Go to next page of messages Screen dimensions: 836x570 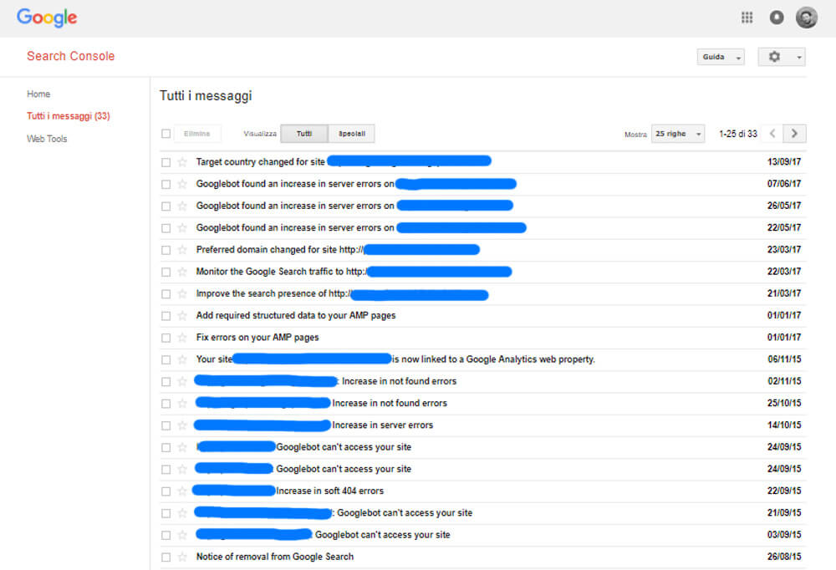point(794,133)
